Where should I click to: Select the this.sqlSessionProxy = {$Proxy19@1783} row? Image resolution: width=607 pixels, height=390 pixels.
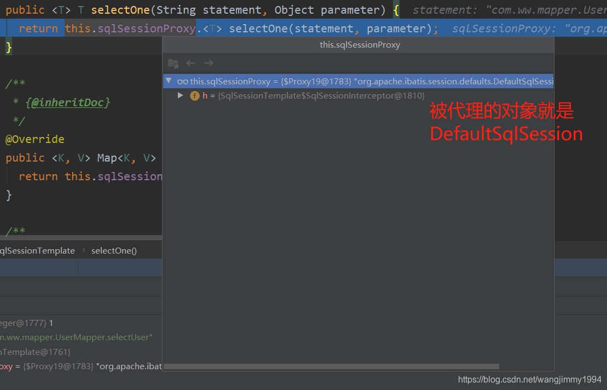tap(358, 81)
